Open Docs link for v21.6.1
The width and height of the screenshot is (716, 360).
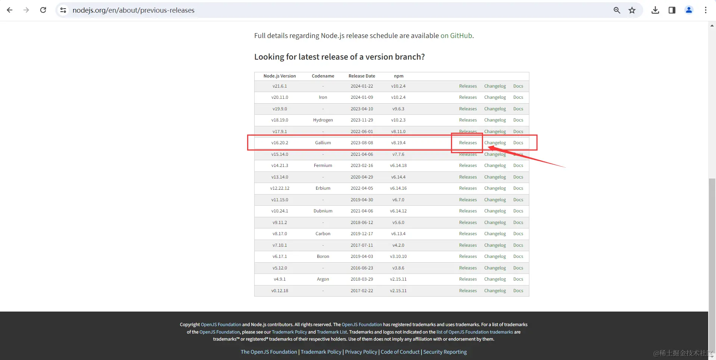(518, 86)
